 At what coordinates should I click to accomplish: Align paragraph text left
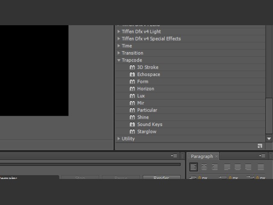point(193,167)
